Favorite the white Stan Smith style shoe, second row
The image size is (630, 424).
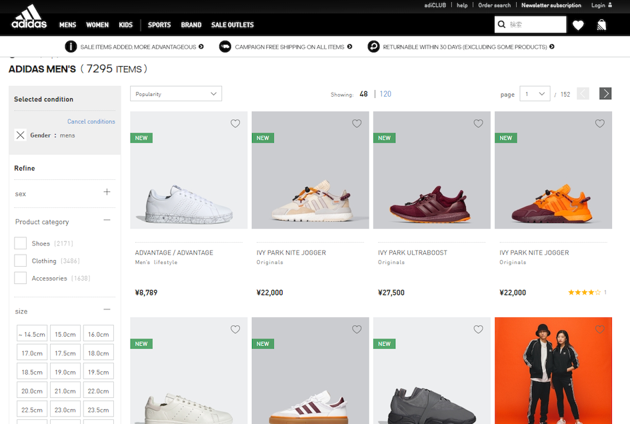pos(235,329)
